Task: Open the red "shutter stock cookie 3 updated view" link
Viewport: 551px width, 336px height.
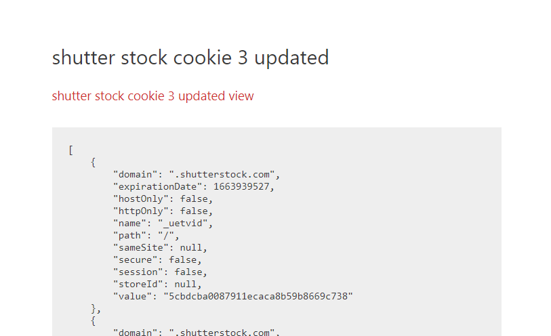Action: click(153, 96)
